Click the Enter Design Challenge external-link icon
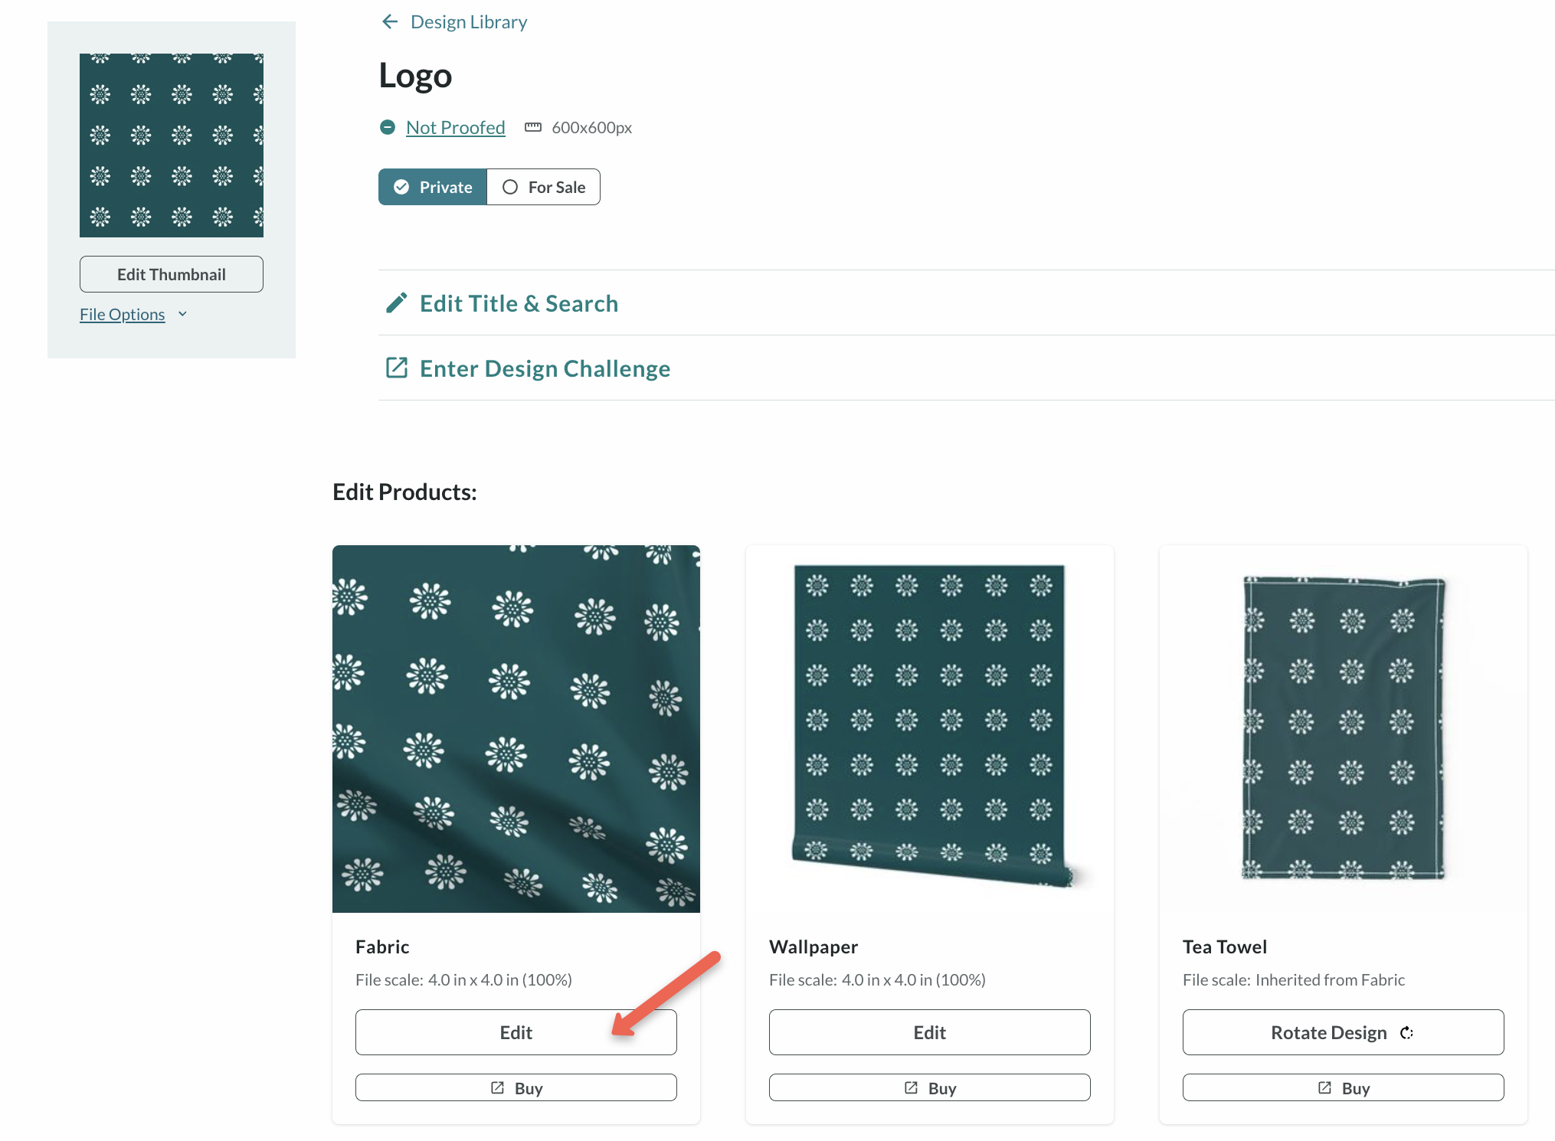1555x1141 pixels. click(396, 368)
